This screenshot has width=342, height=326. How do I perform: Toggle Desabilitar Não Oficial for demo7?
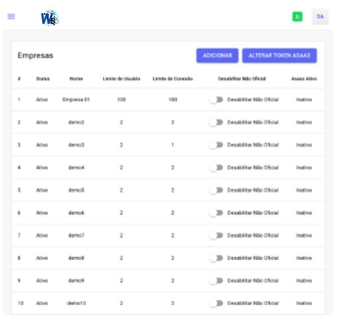coord(216,235)
